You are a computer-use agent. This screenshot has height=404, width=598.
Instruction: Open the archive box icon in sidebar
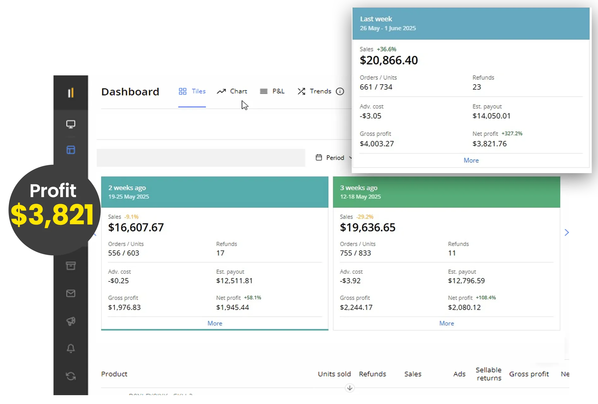pyautogui.click(x=71, y=266)
